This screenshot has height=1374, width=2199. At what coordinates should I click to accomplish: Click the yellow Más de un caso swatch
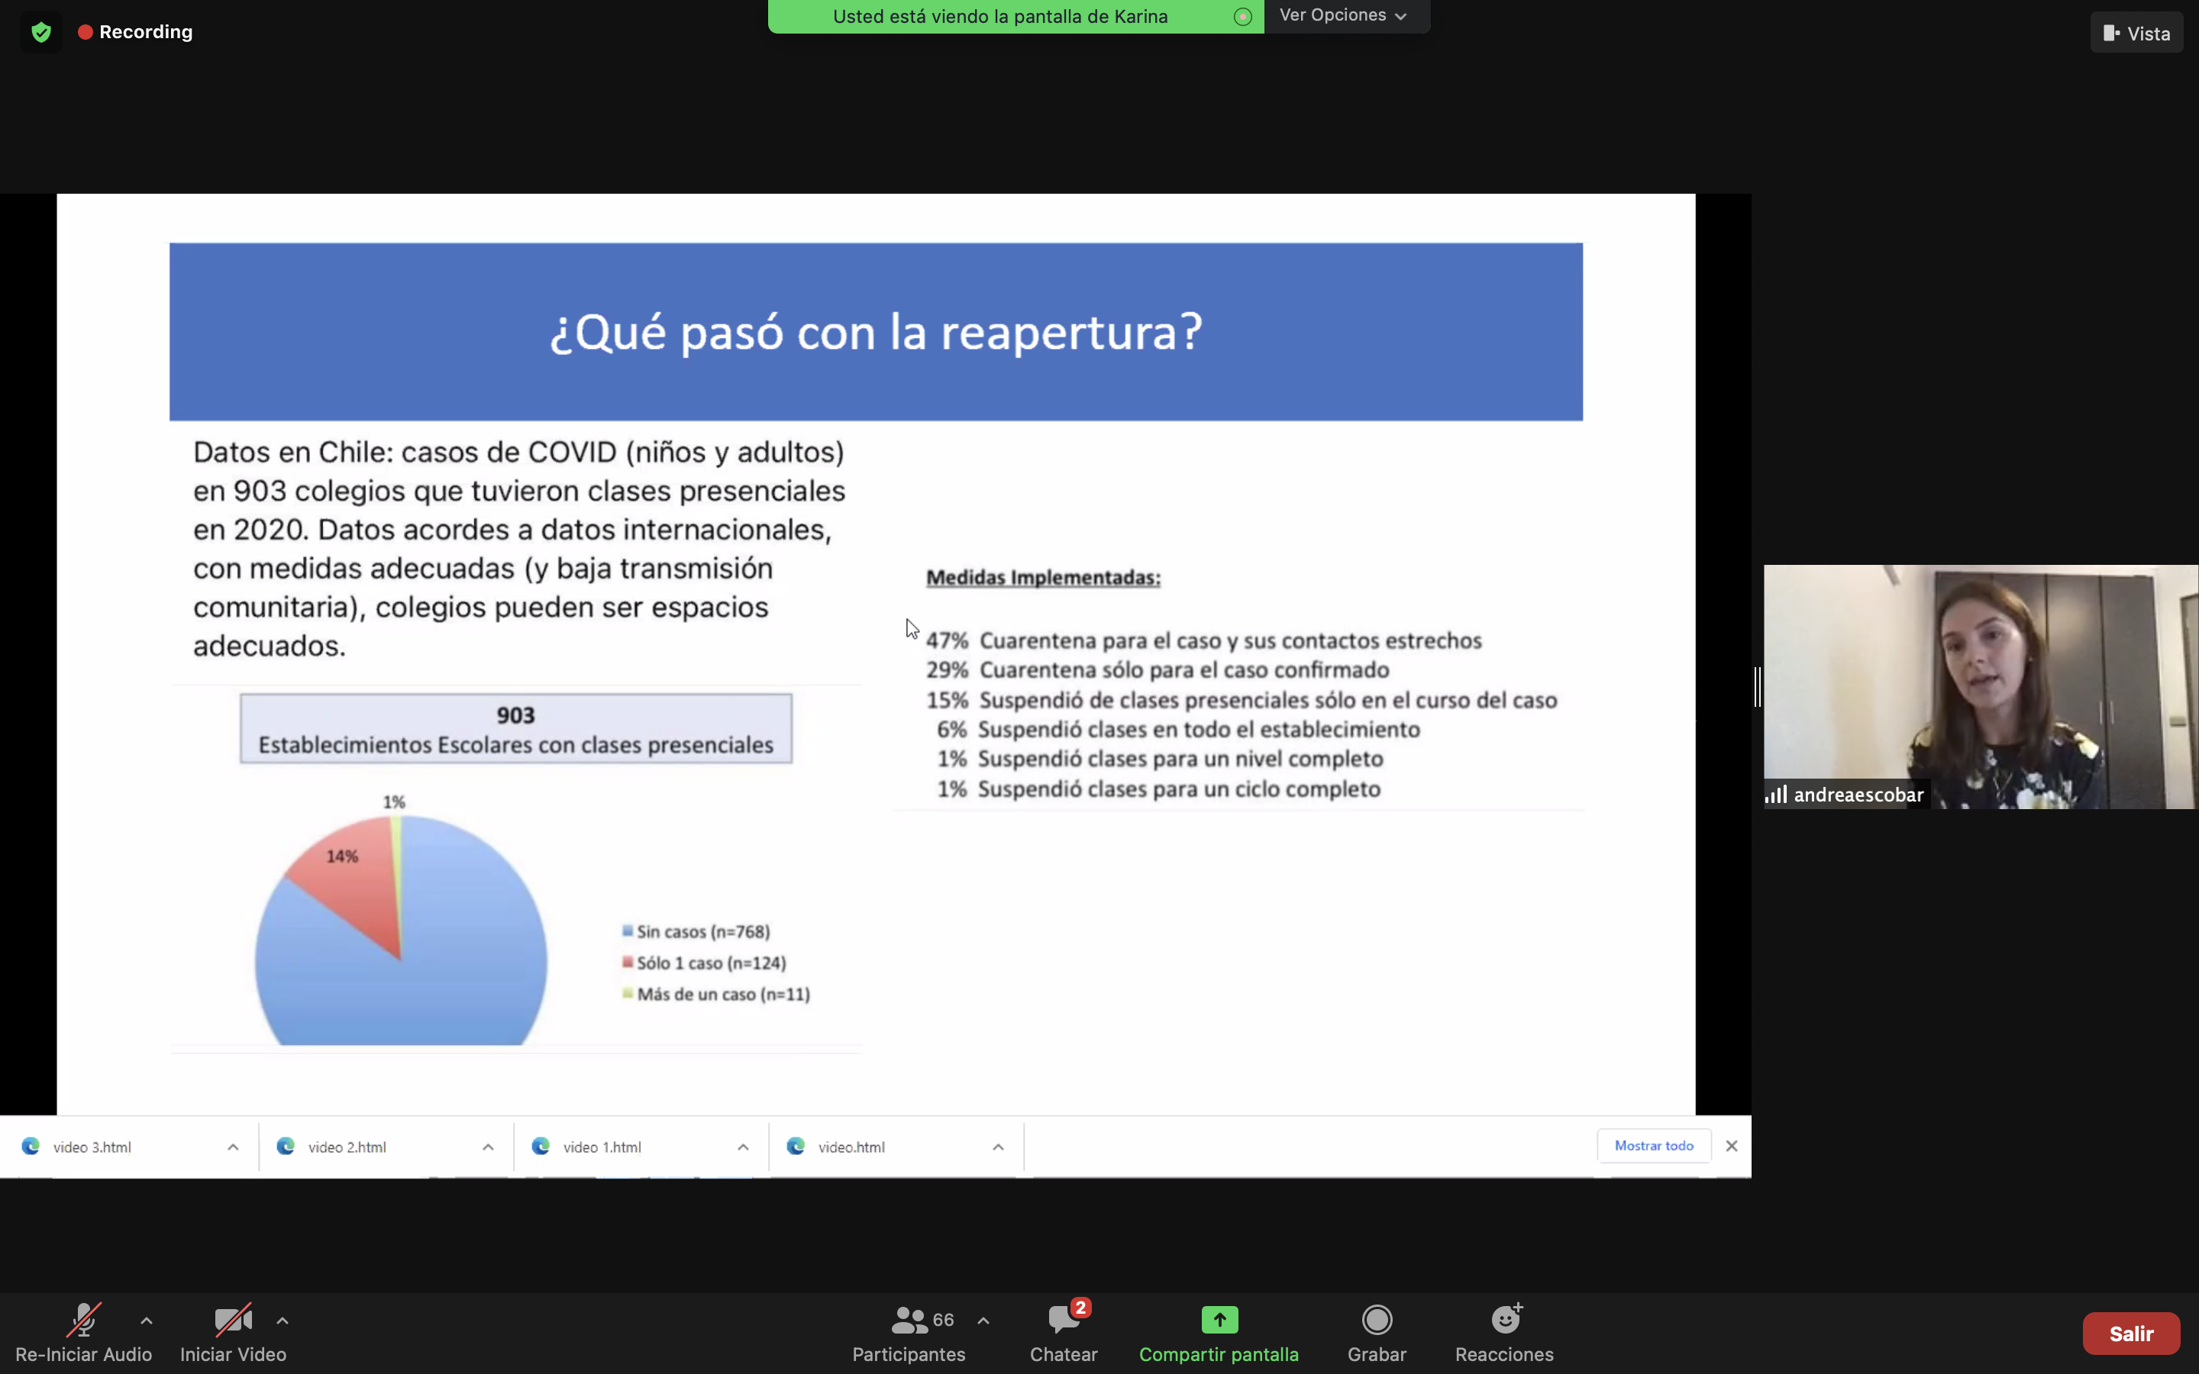coord(627,993)
